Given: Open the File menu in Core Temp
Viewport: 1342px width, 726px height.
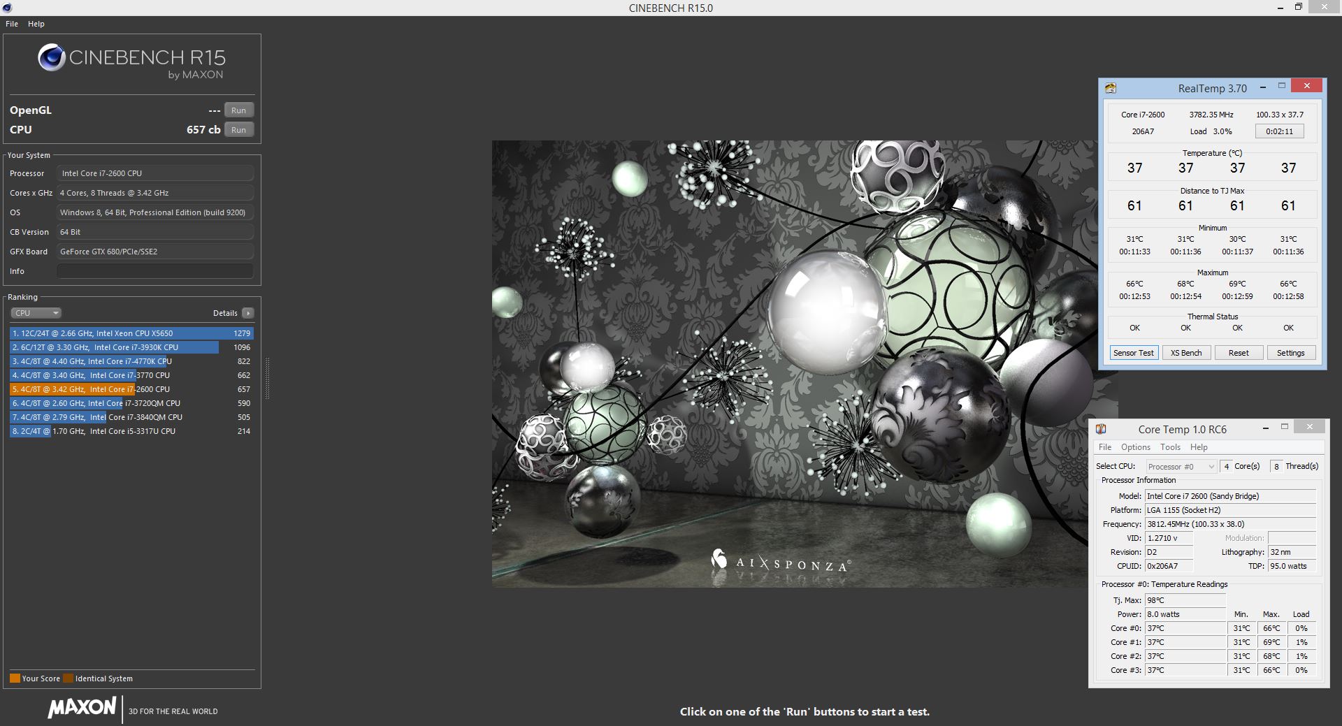Looking at the screenshot, I should coord(1105,447).
